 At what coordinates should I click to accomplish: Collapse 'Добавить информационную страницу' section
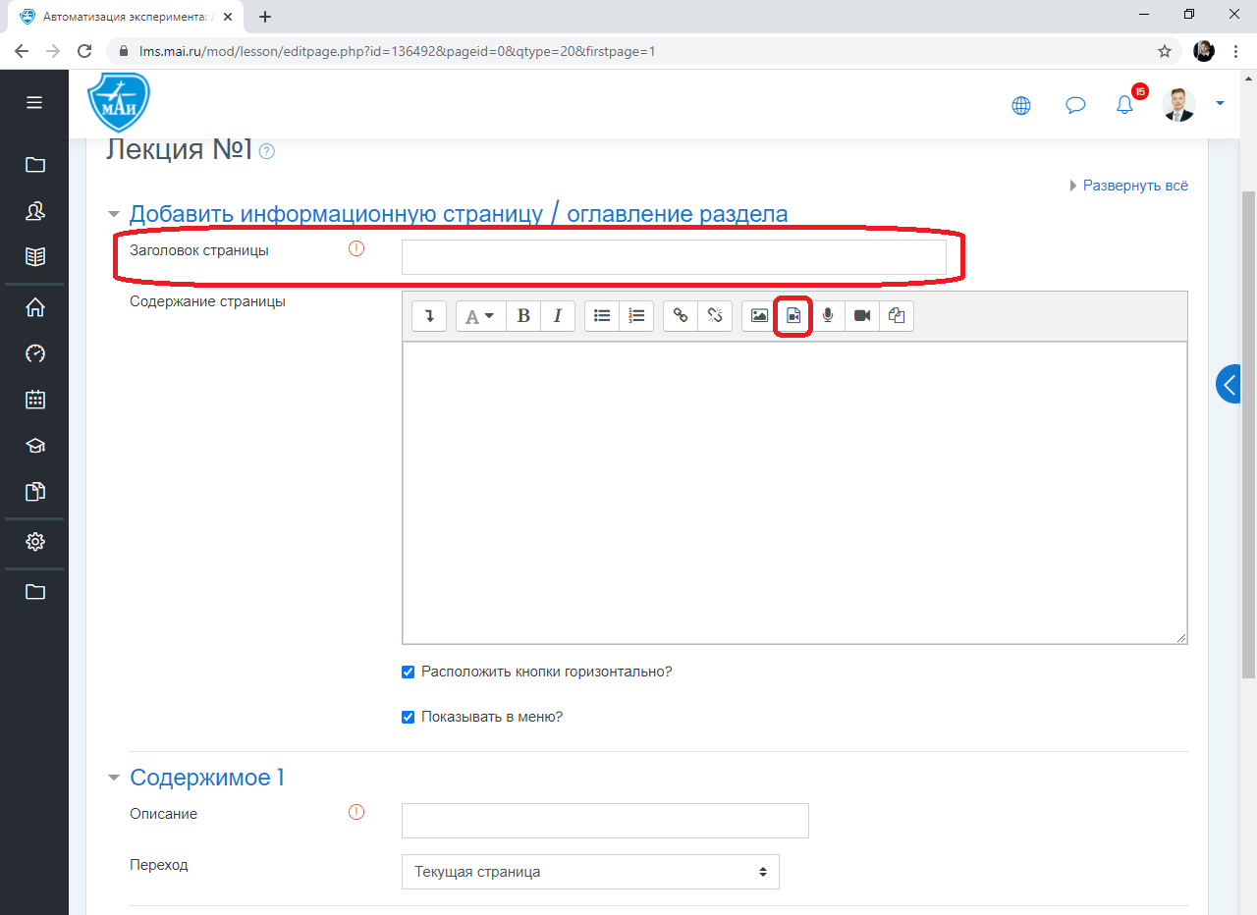coord(114,214)
